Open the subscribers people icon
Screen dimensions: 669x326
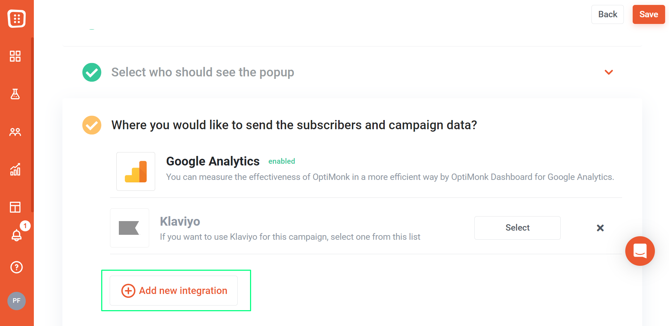click(15, 132)
